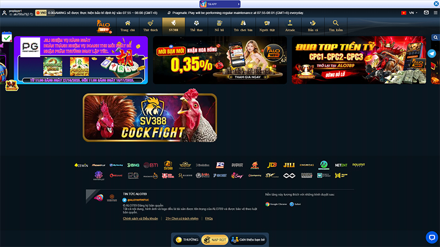The image size is (440, 247).
Task: Click the ALO789 logo in navigation bar
Action: 103,25
